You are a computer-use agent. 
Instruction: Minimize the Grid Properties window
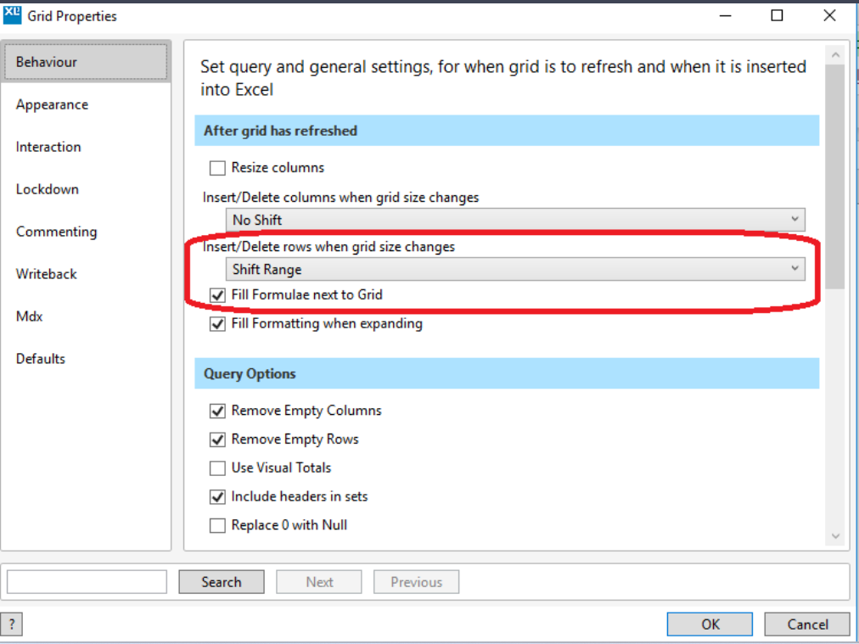[726, 15]
